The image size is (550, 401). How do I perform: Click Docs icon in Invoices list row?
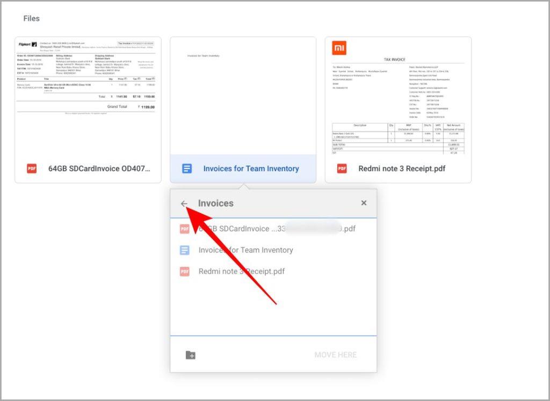(185, 250)
